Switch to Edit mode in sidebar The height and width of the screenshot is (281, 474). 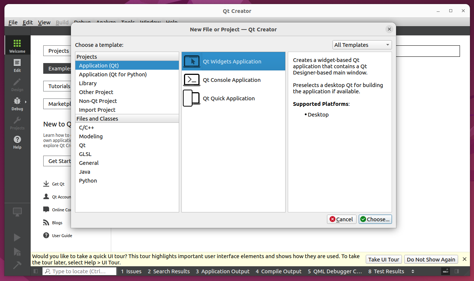[x=17, y=65]
